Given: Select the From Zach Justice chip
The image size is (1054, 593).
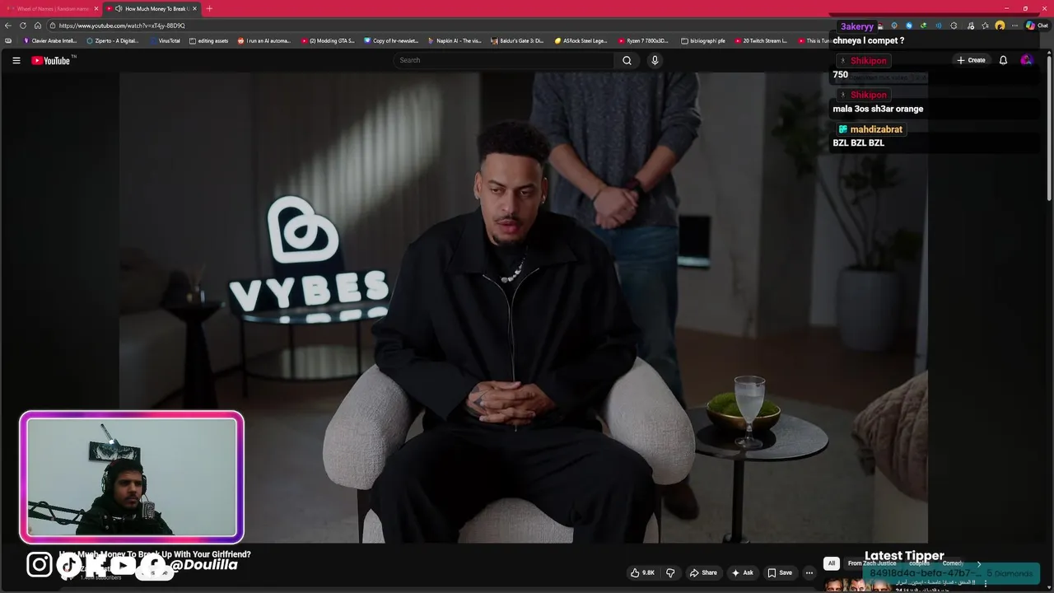Looking at the screenshot, I should pos(872,563).
